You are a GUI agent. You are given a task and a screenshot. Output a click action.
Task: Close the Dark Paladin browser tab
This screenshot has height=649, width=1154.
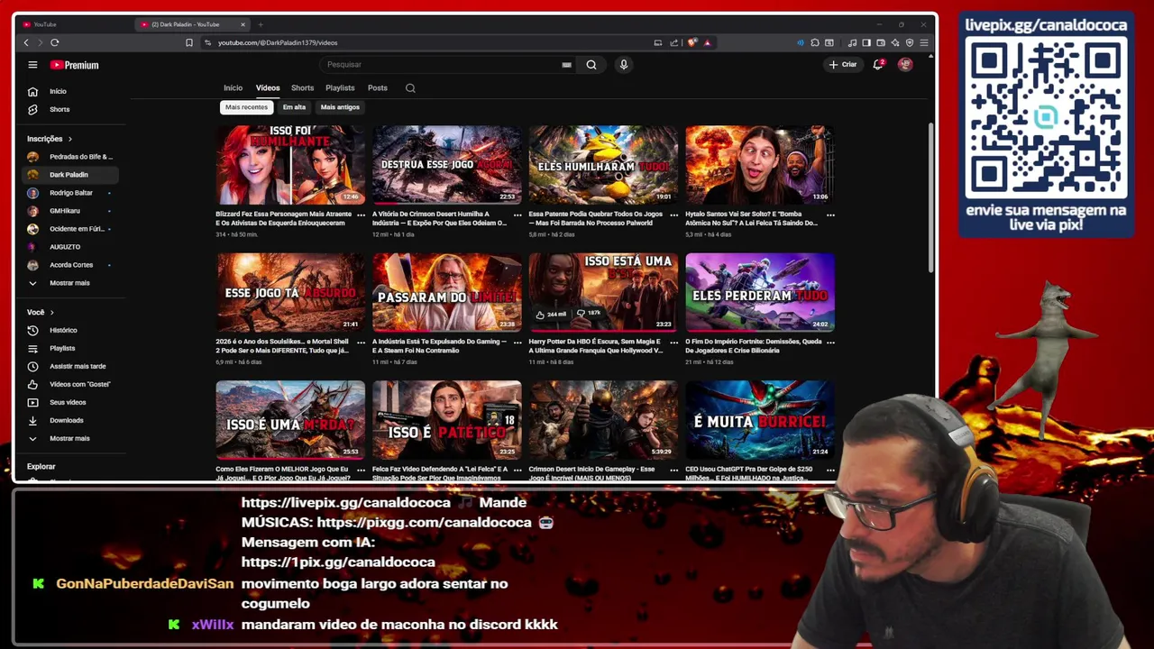pos(243,24)
